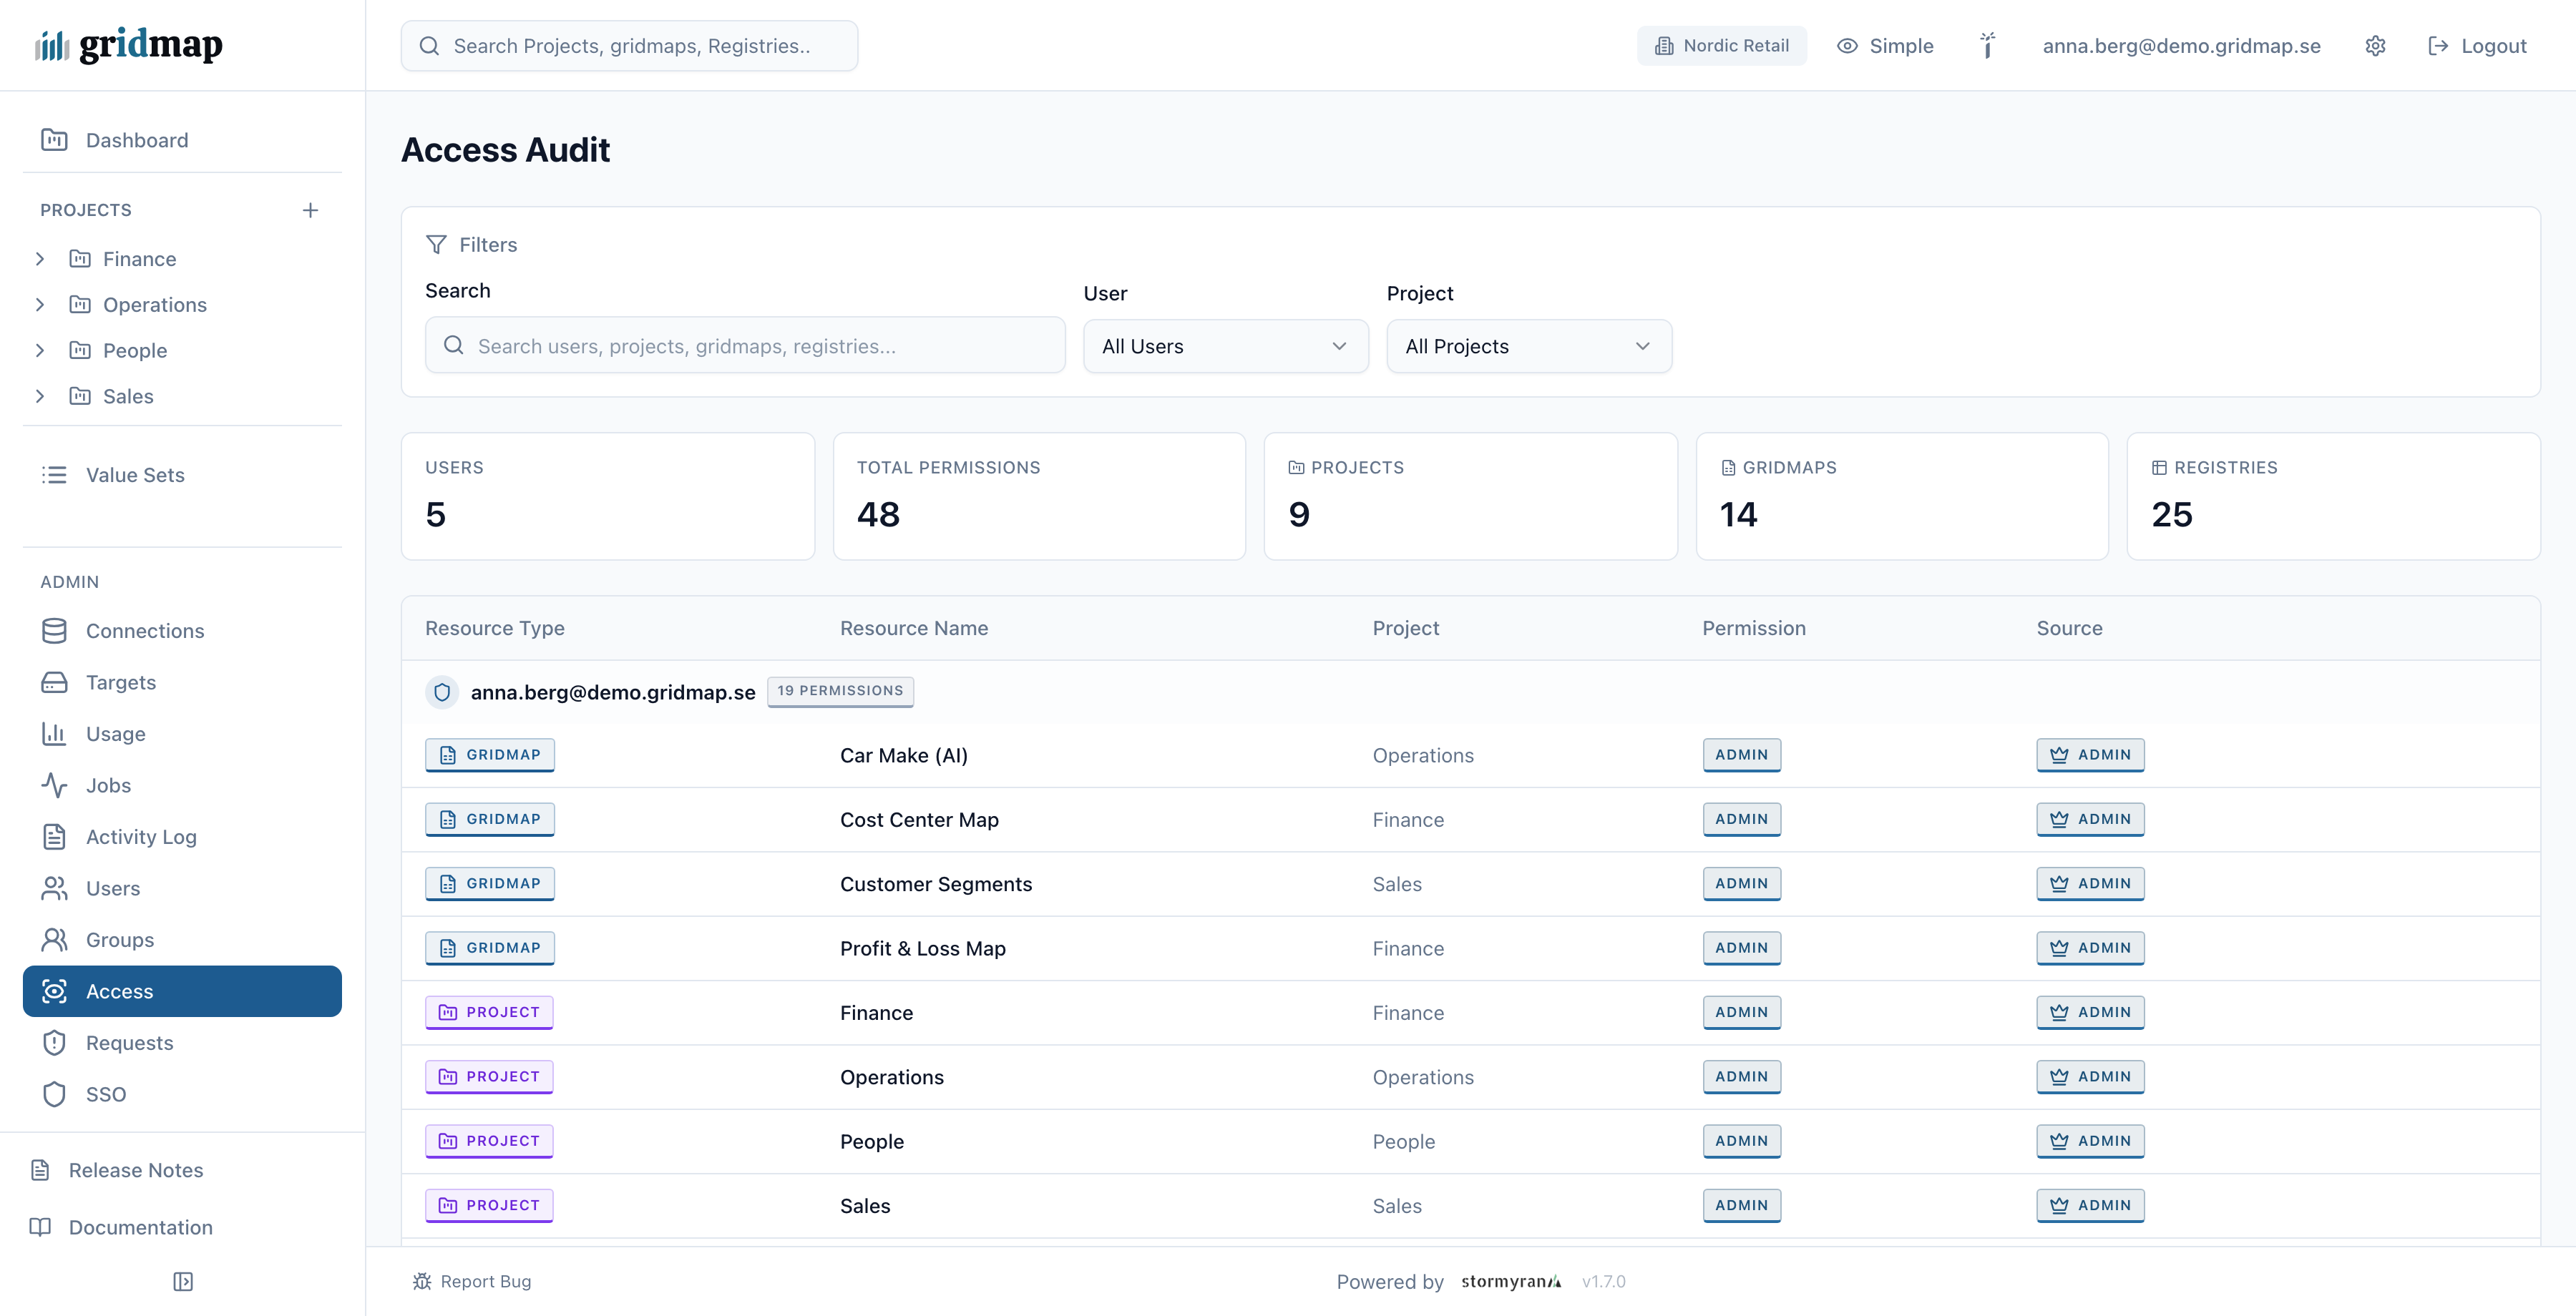
Task: Click the GRIDMAP tag for Cost Center Map
Action: [x=490, y=820]
